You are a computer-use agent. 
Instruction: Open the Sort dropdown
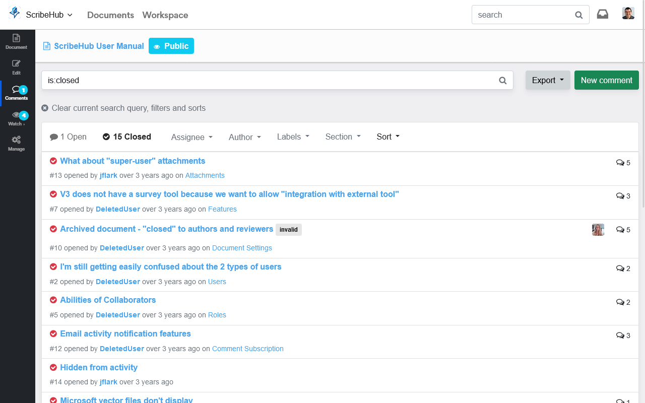pos(388,137)
